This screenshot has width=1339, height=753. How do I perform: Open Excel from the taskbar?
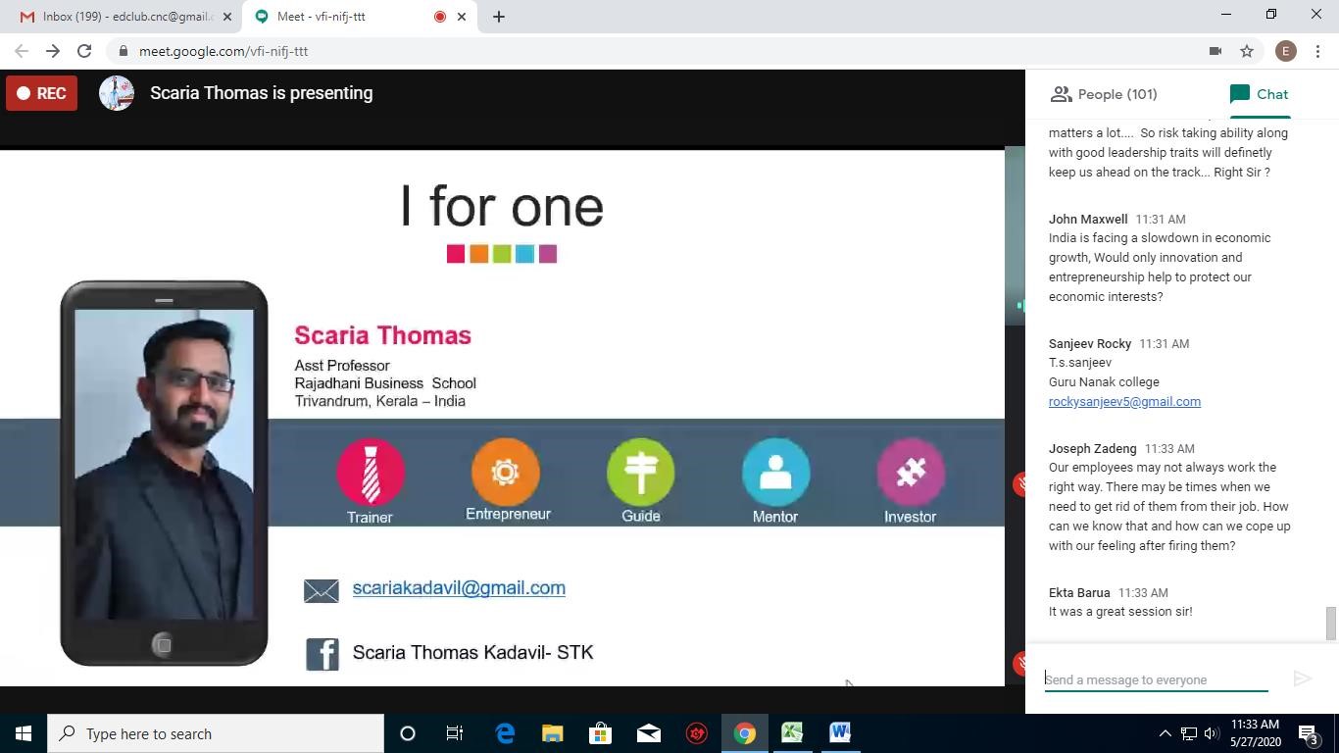[x=792, y=733]
